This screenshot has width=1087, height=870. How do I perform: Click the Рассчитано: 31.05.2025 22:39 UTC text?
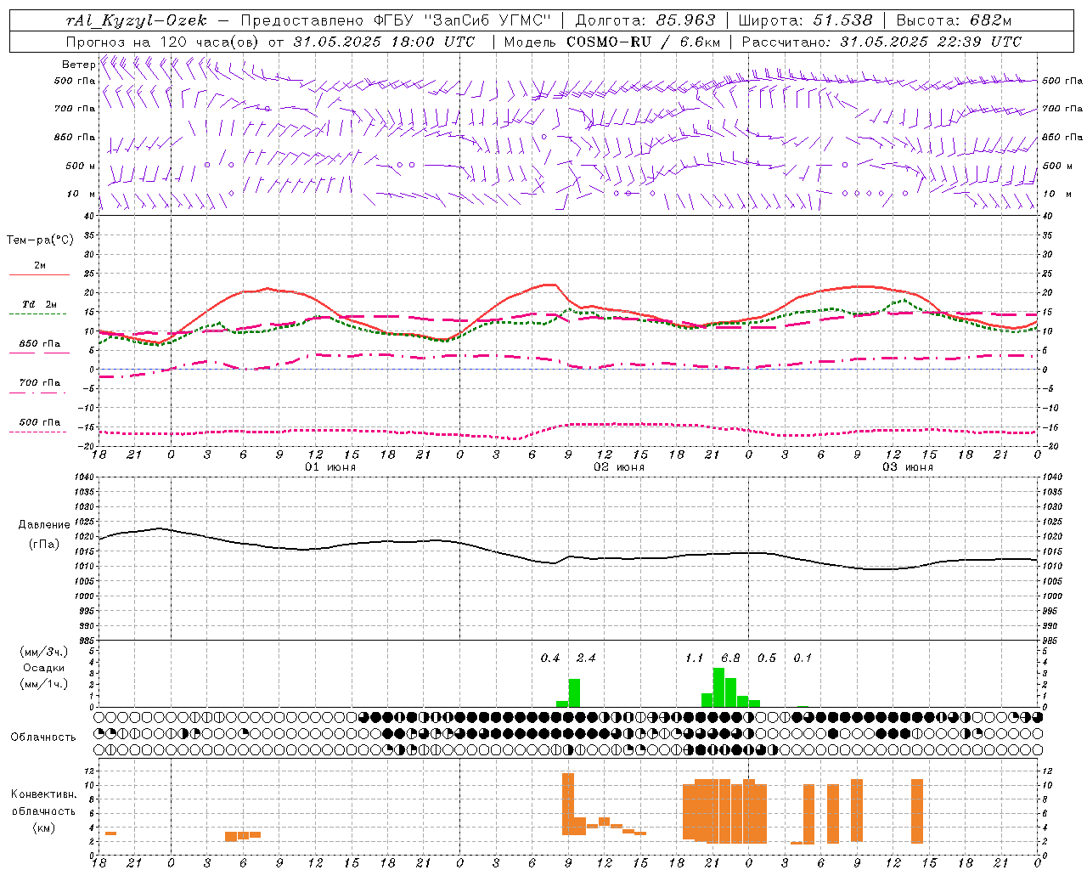coord(881,42)
